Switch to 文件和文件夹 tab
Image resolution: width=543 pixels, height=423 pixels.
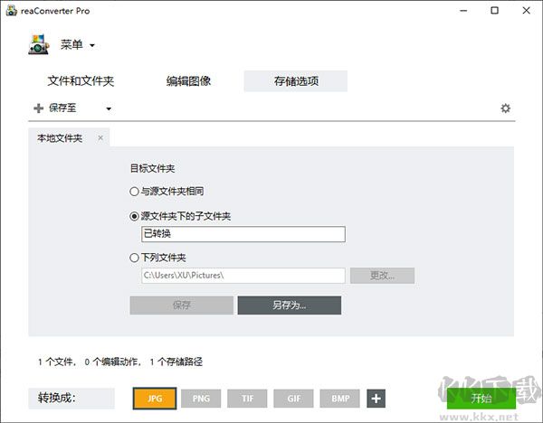point(81,81)
